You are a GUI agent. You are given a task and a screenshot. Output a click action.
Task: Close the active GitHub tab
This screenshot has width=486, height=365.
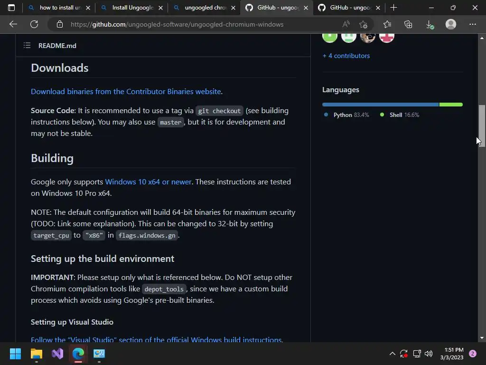(306, 8)
